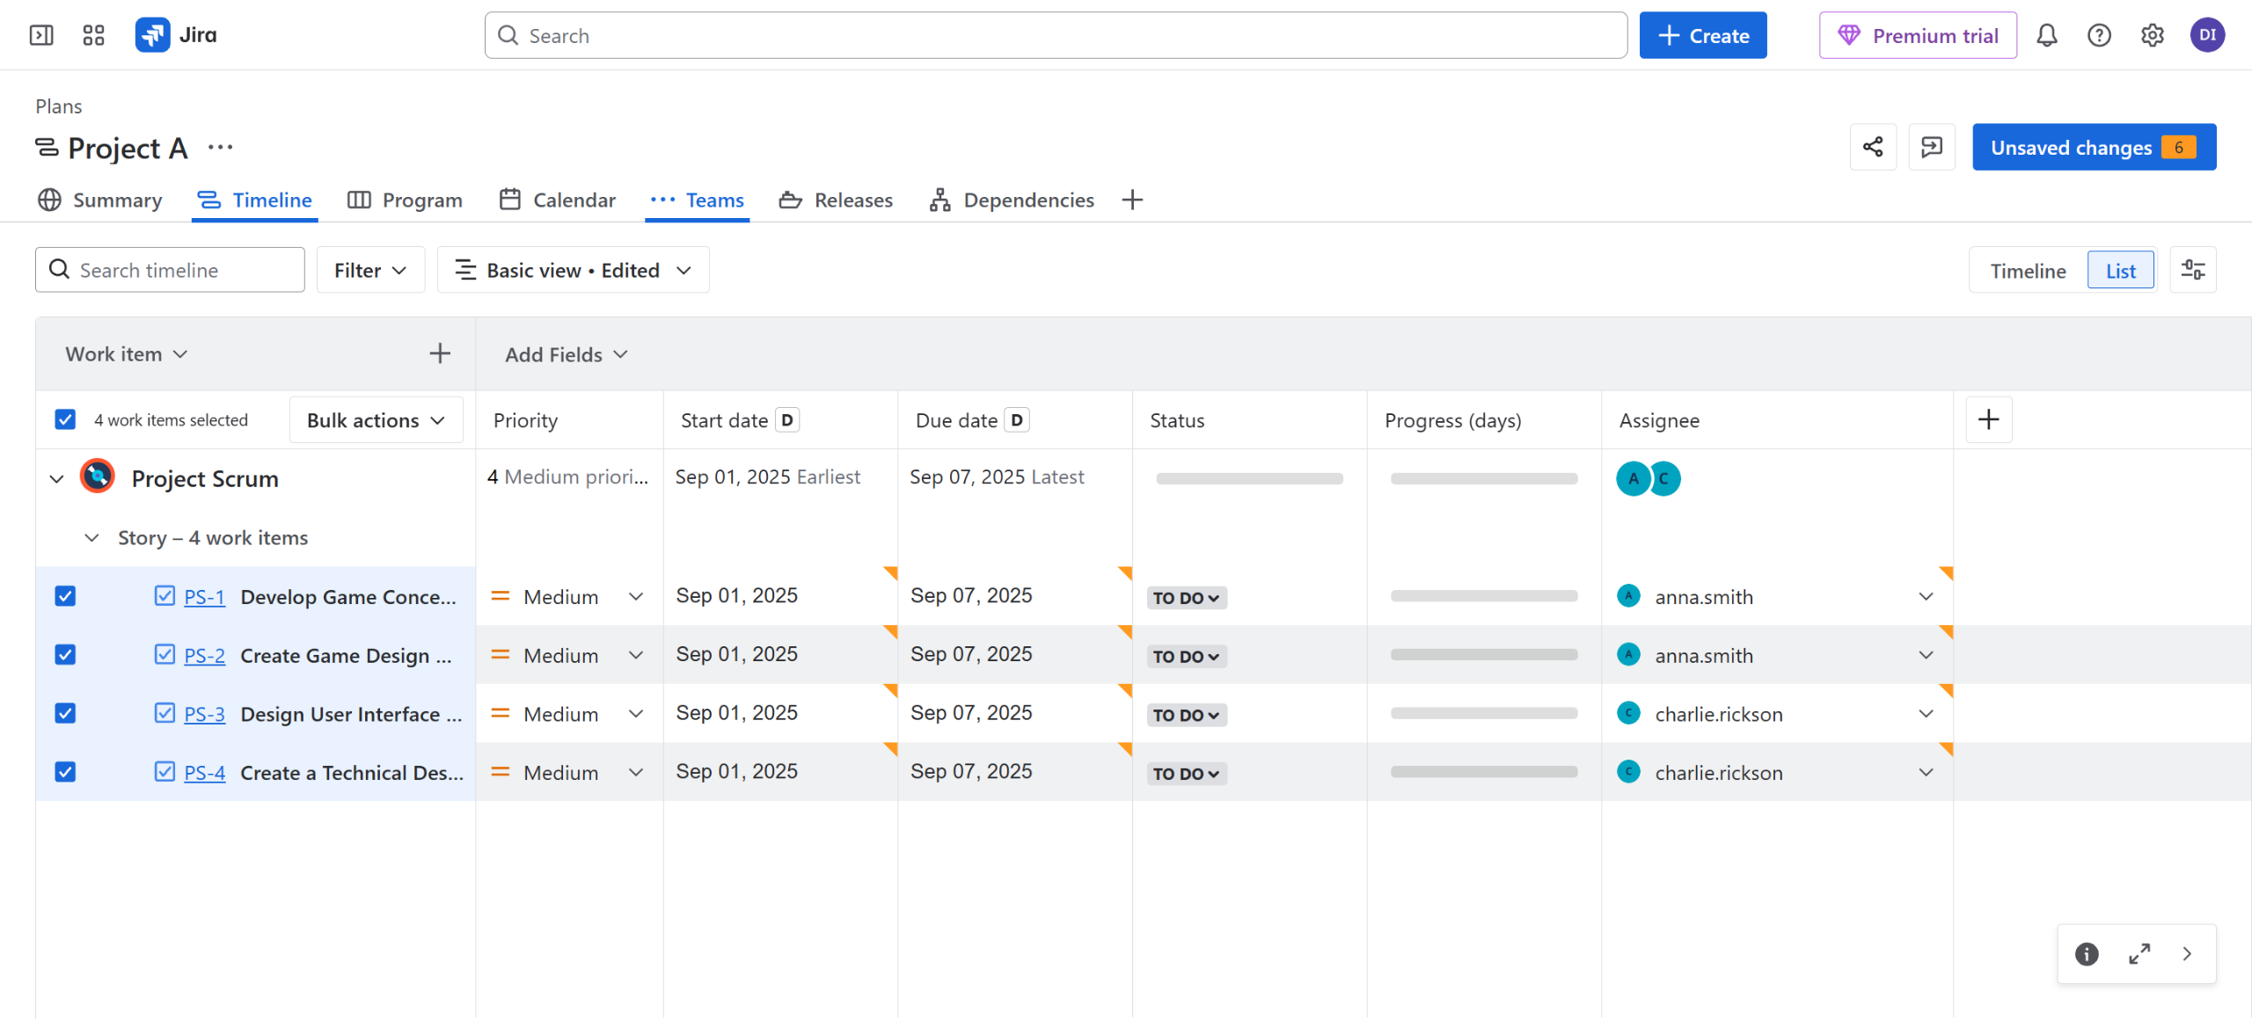Click the Unsaved changes button

[x=2093, y=147]
